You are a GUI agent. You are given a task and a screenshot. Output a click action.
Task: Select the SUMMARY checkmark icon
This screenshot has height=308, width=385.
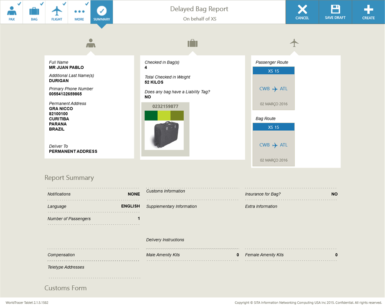coord(102,12)
